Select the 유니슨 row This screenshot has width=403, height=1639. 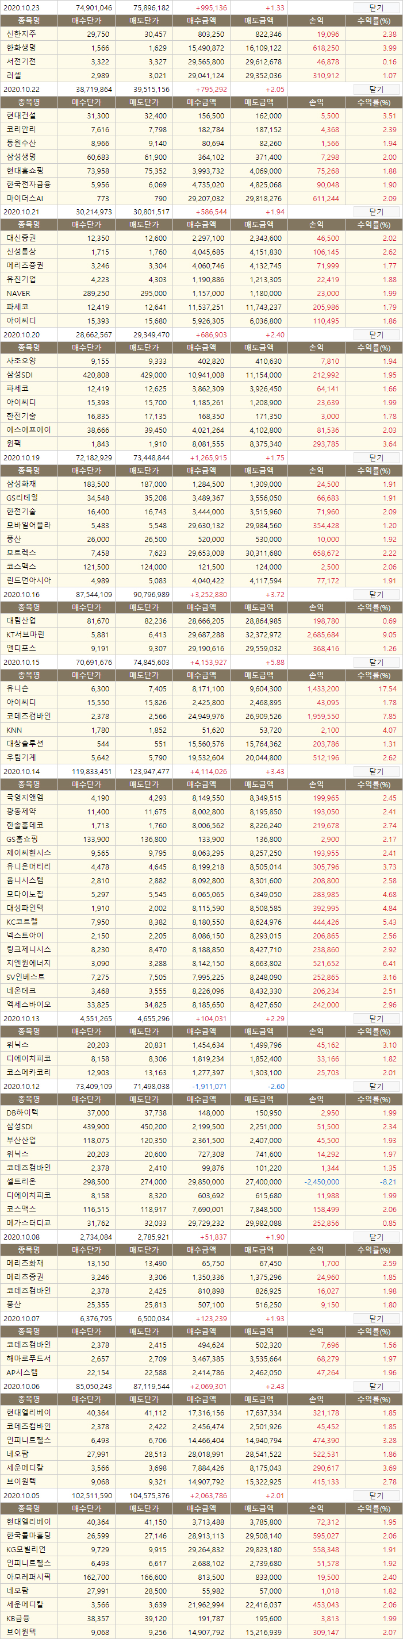point(201,688)
